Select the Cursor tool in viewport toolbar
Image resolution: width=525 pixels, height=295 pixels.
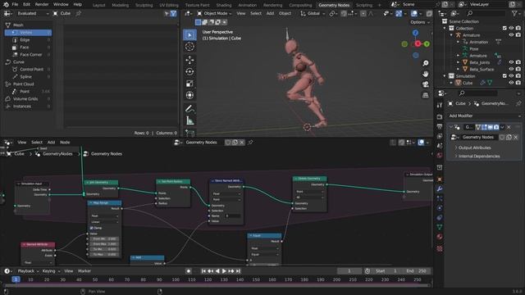(189, 47)
